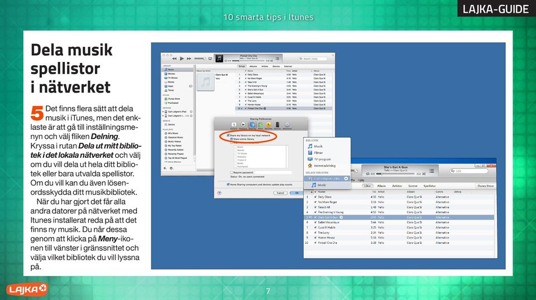Click rewind button in Mac iTunes window

pos(174,59)
